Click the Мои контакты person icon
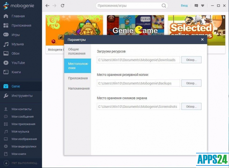This screenshot has width=229, height=168. click(x=6, y=109)
